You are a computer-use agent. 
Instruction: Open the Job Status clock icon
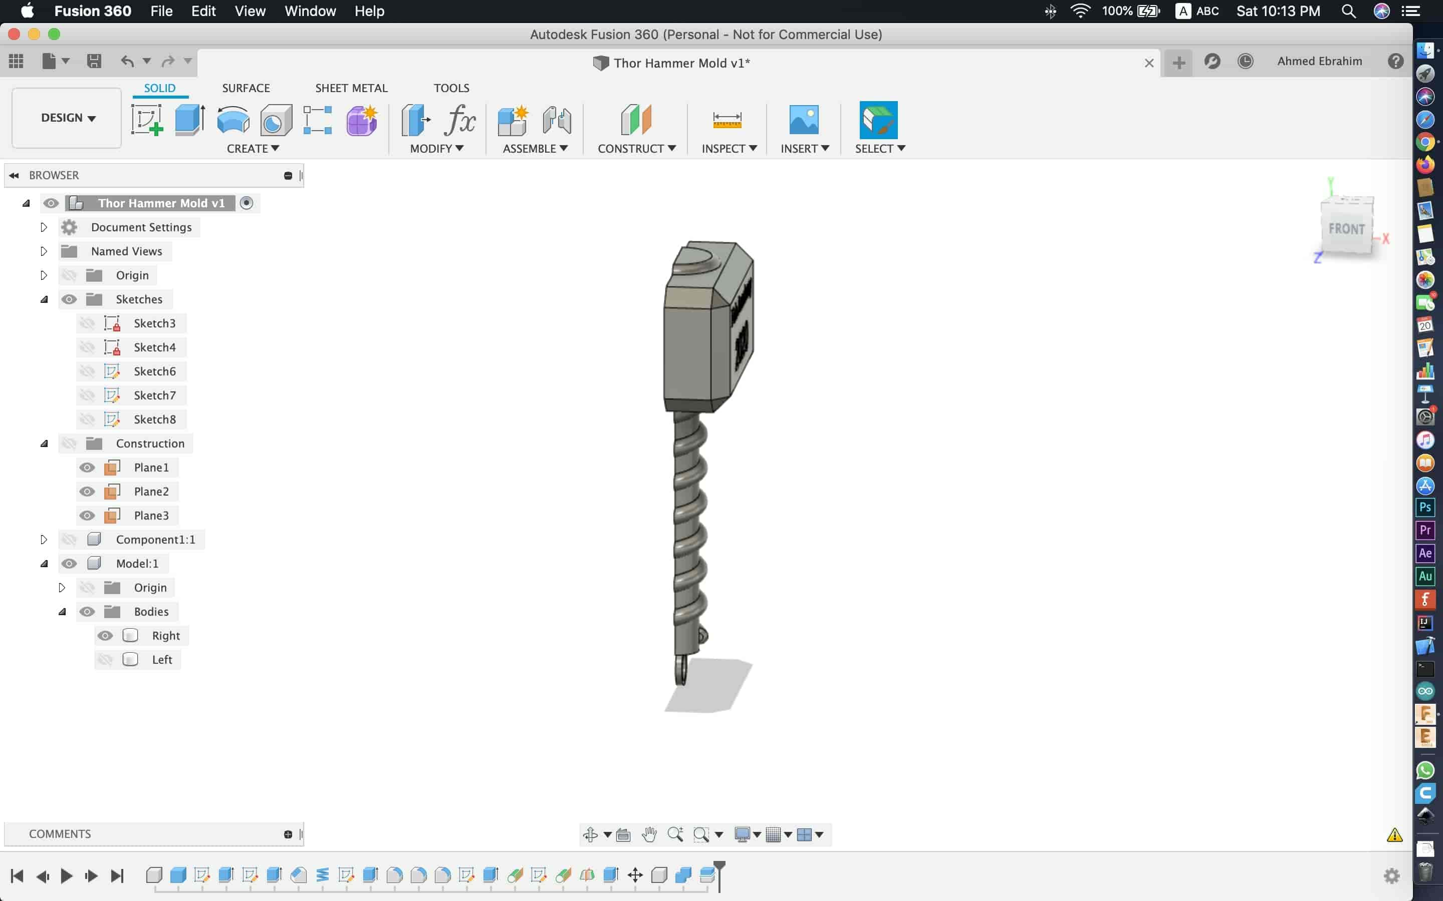[x=1245, y=62]
